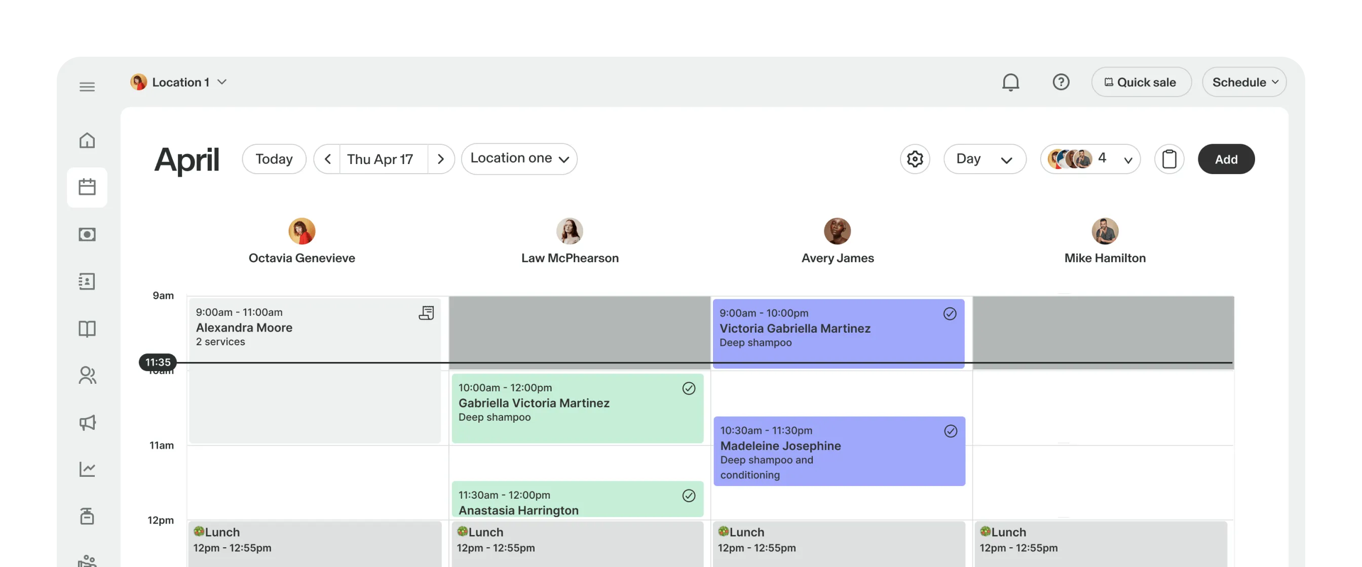The image size is (1362, 567).
Task: Expand the Location one dropdown
Action: (519, 158)
